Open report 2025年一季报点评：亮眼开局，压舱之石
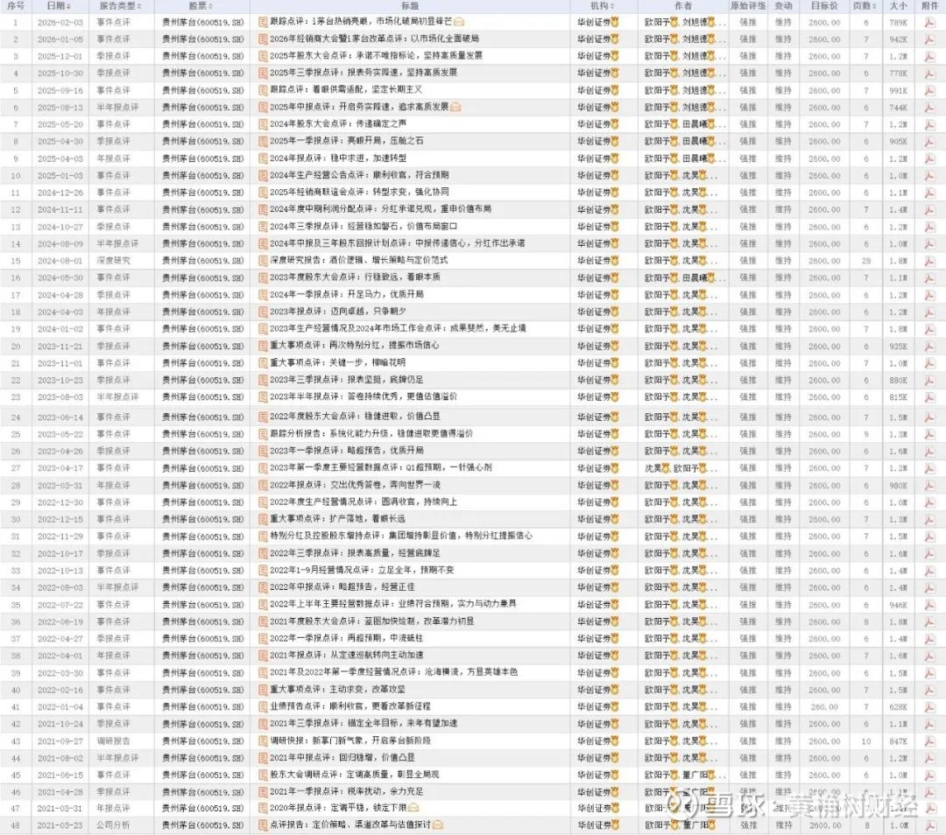 coord(346,141)
